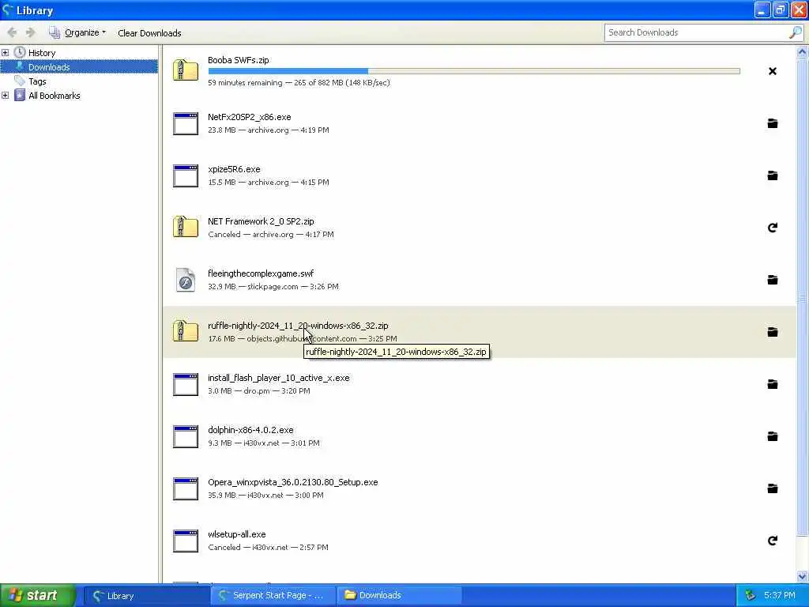809x607 pixels.
Task: Open containing folder for xpize5R6.exe
Action: point(772,175)
